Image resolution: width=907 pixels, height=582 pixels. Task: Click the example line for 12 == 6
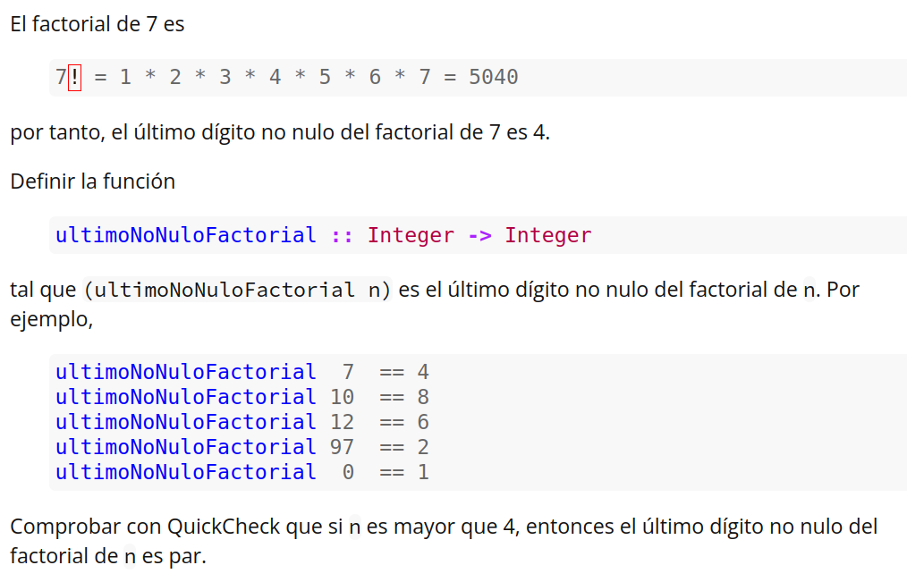tap(242, 422)
